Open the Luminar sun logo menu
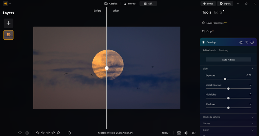Screen dimensions: 259x136 coord(6,3)
